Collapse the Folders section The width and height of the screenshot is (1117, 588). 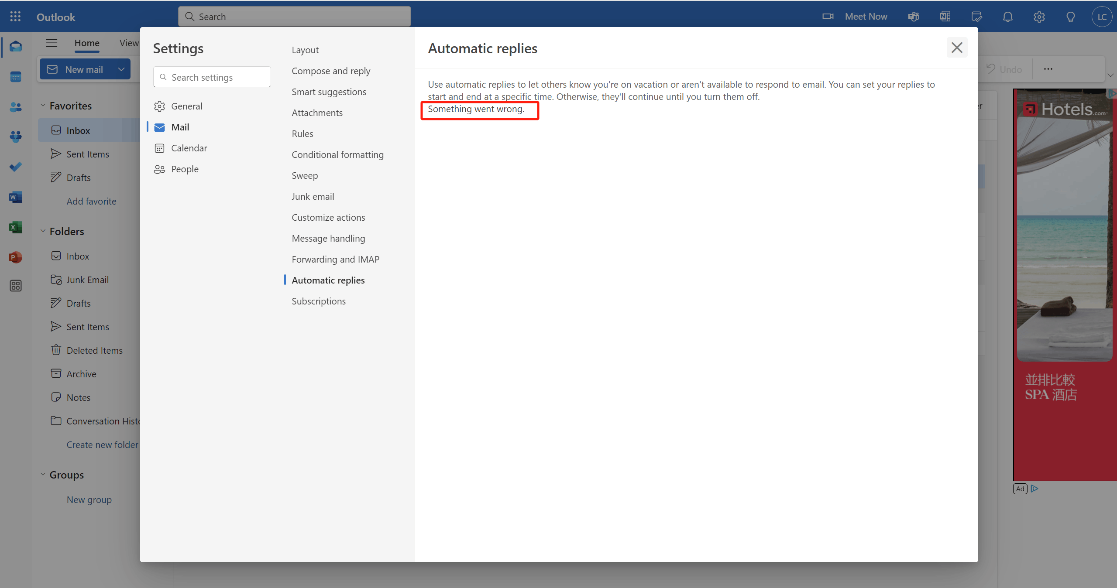(x=43, y=231)
